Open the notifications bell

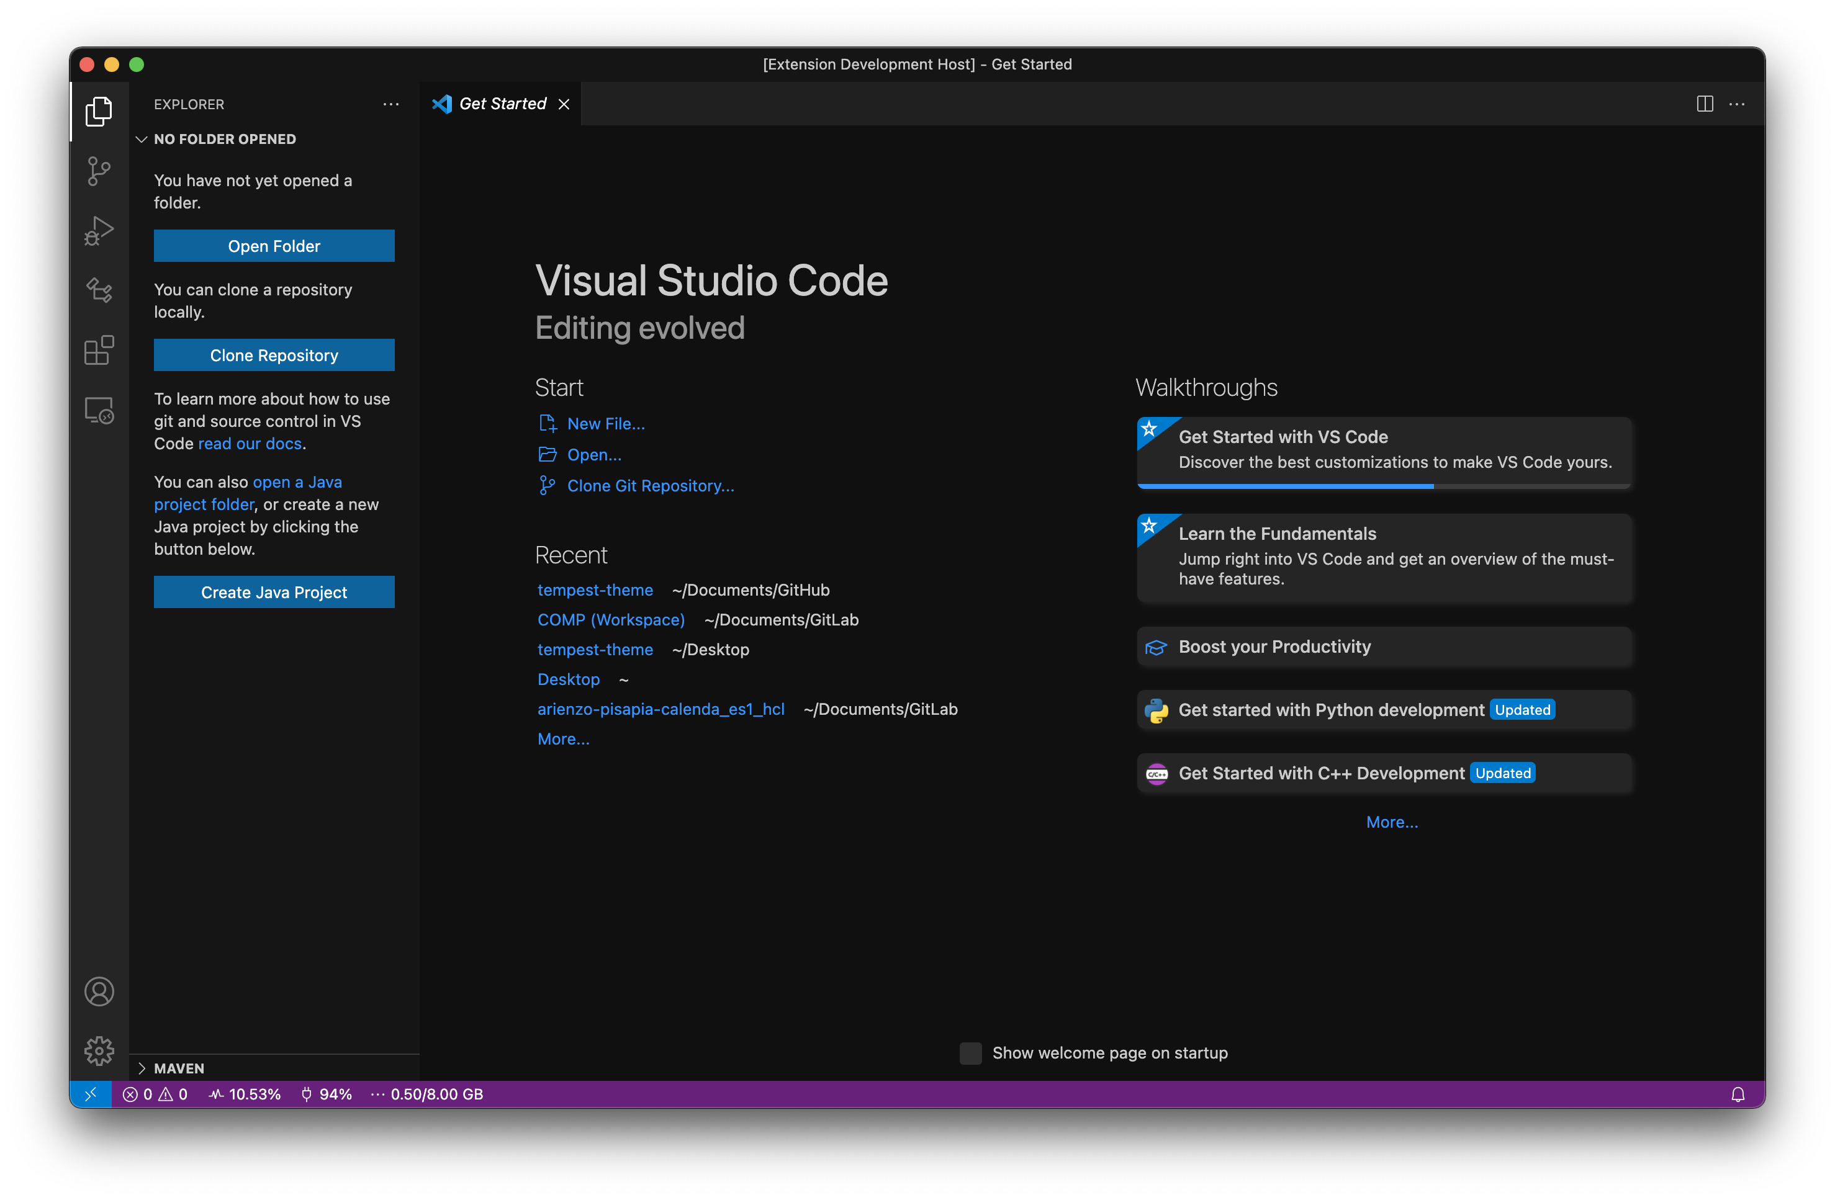1738,1095
